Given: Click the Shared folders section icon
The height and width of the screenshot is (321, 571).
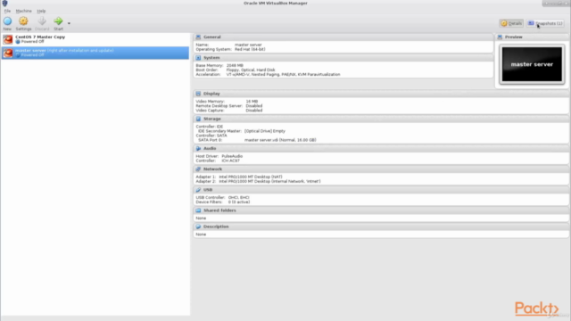Looking at the screenshot, I should pos(198,210).
